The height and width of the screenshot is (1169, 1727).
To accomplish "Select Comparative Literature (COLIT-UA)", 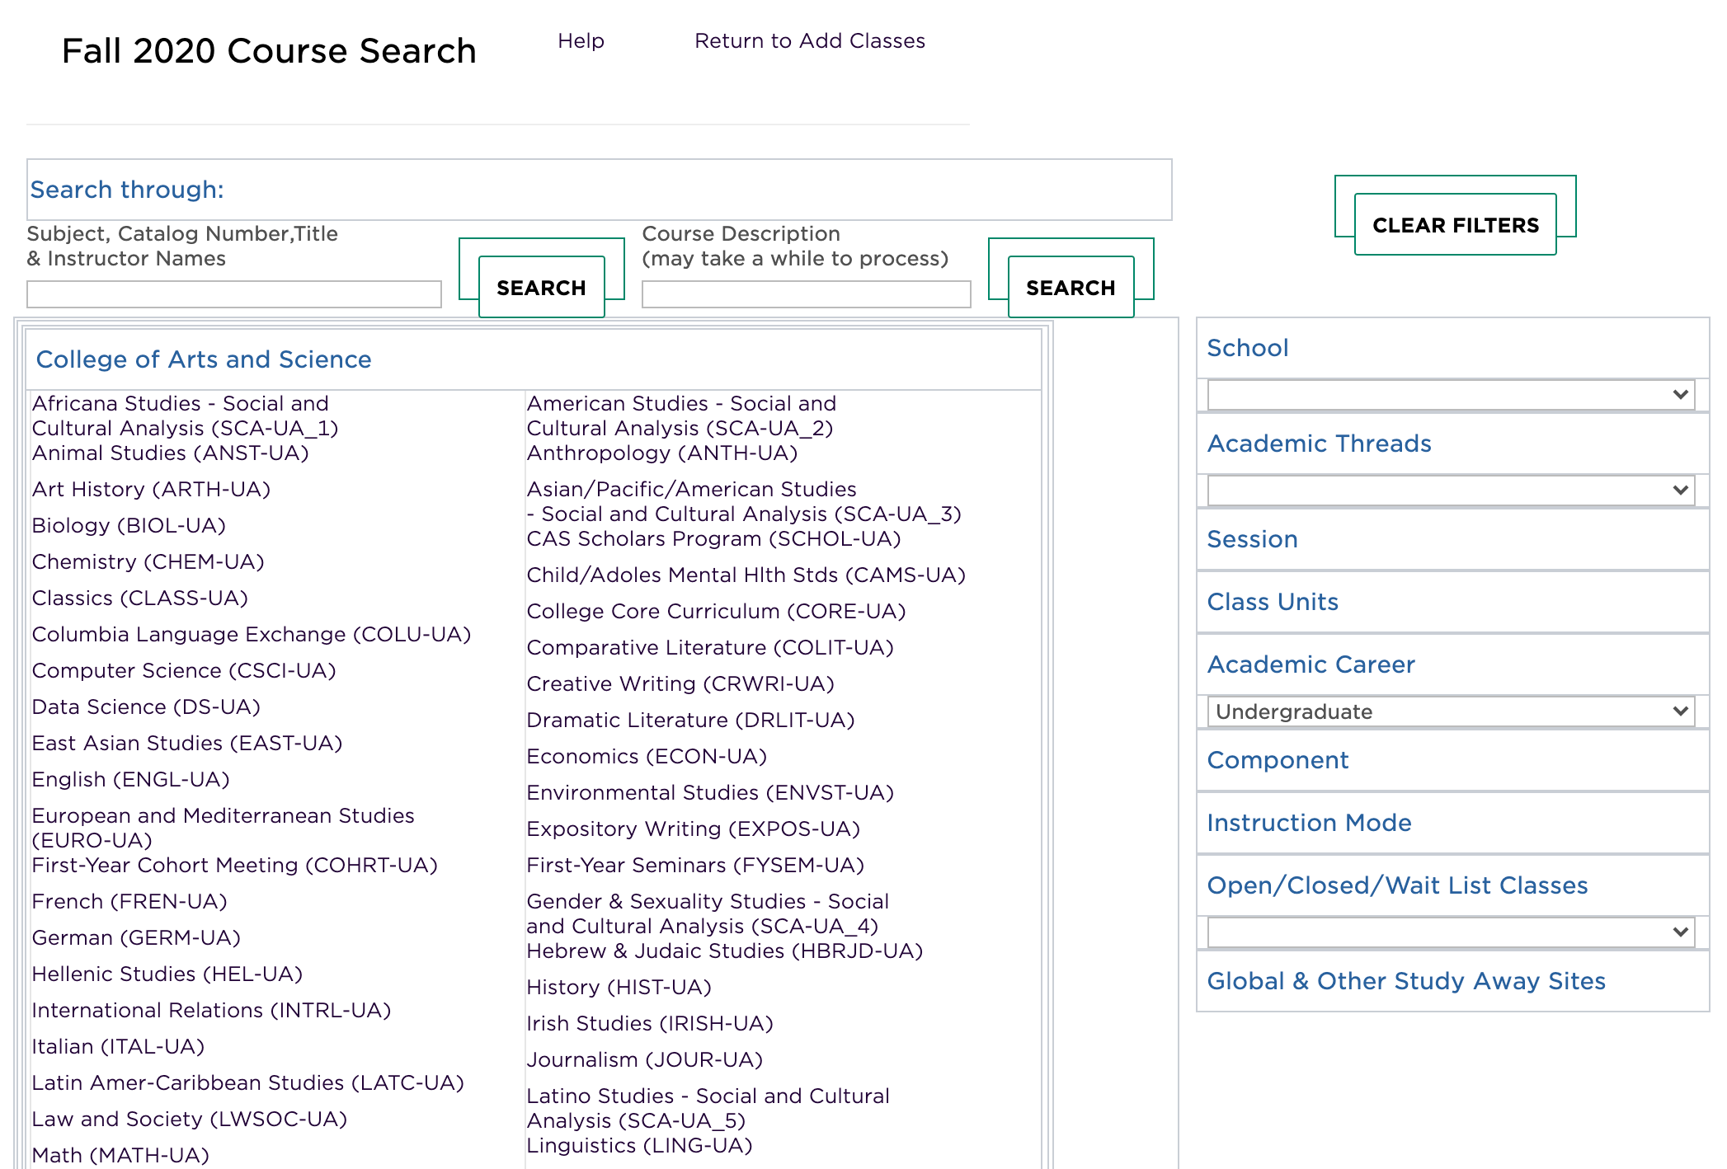I will click(x=711, y=648).
